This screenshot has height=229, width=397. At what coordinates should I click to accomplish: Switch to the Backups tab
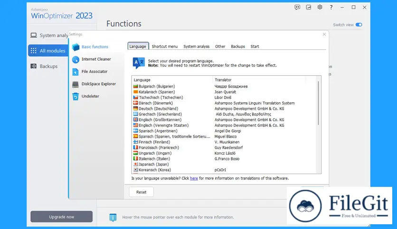click(x=238, y=46)
